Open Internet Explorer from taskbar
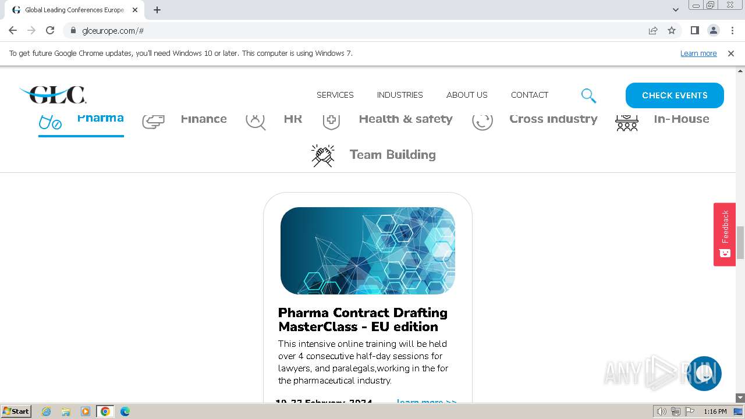Viewport: 745px width, 419px height. 46,411
